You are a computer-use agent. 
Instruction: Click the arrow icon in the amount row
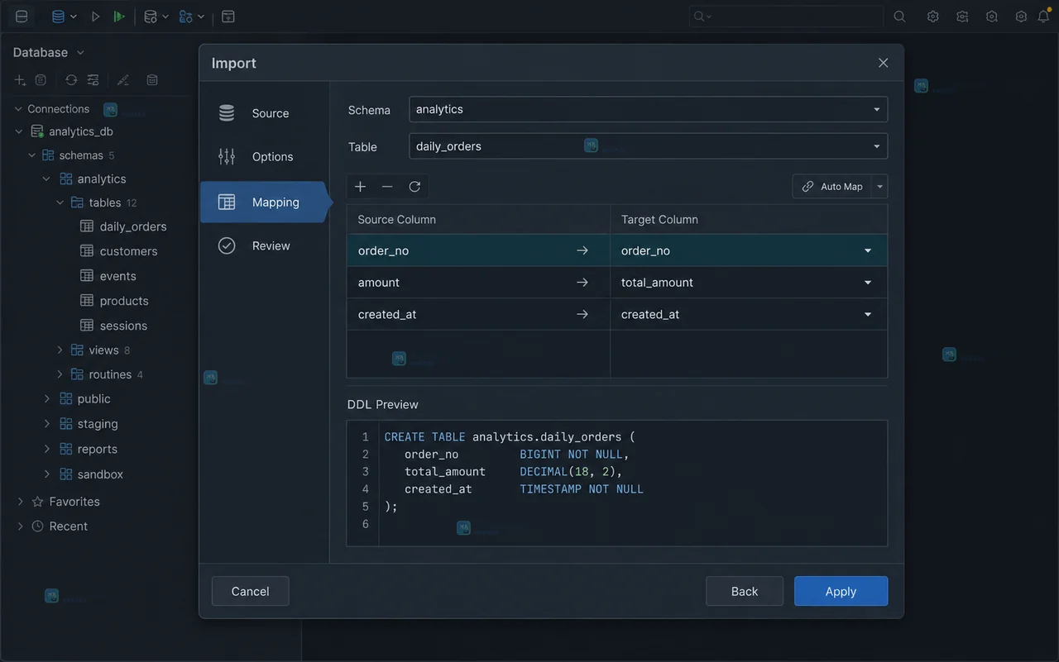point(582,283)
